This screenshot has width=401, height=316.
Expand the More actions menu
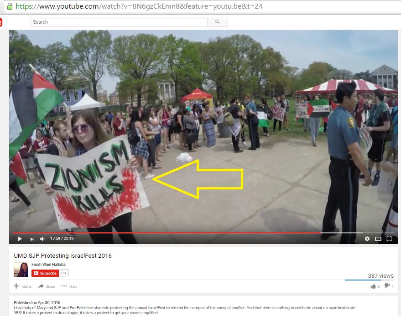[x=69, y=286]
